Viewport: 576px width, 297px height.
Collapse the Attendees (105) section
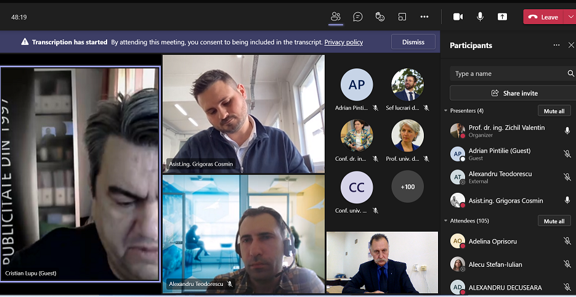pos(446,221)
